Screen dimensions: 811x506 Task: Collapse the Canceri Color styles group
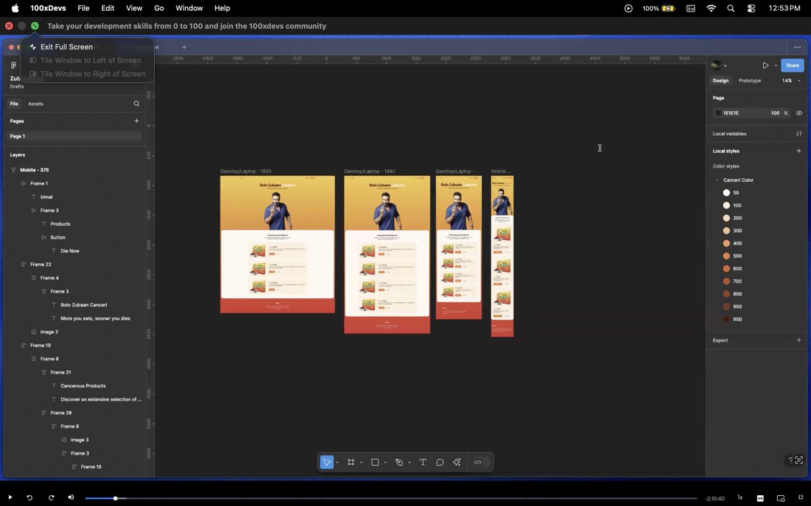tap(717, 180)
